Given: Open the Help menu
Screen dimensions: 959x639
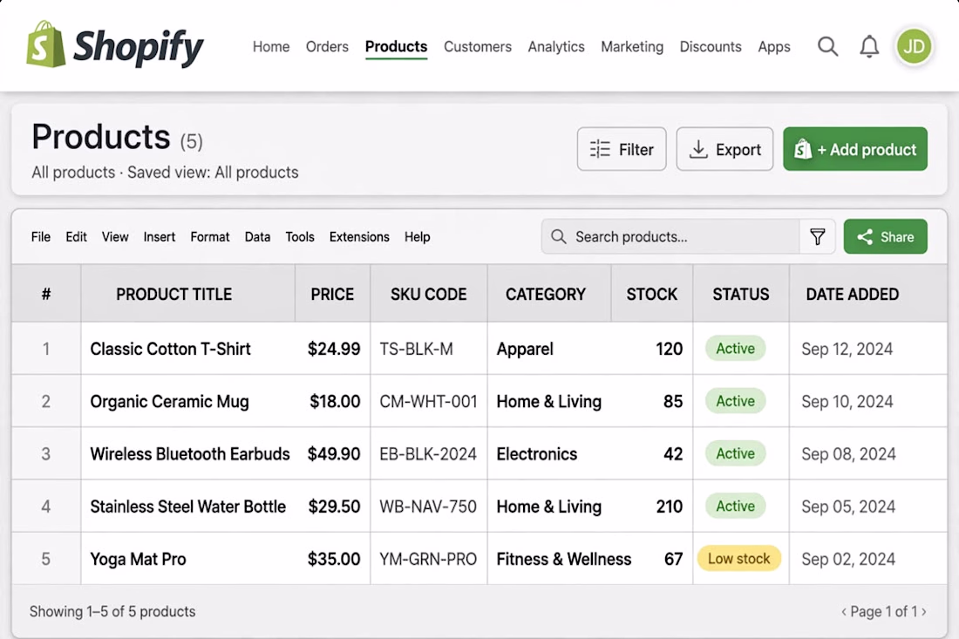Looking at the screenshot, I should (x=417, y=236).
